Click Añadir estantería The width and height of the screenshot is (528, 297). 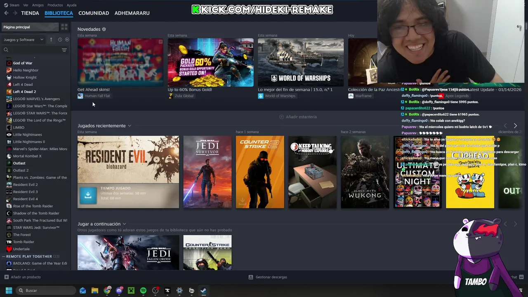pos(298,117)
